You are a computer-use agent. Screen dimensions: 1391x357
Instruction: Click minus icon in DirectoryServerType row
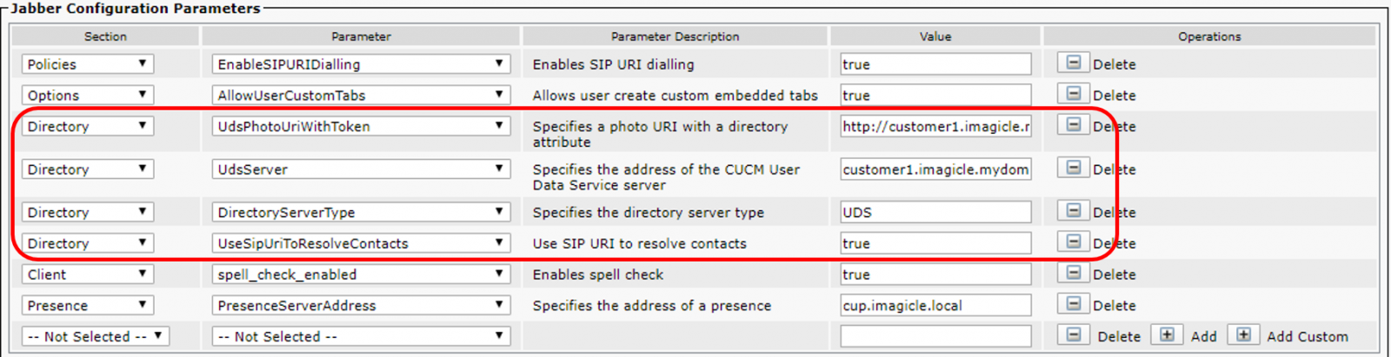[1074, 211]
